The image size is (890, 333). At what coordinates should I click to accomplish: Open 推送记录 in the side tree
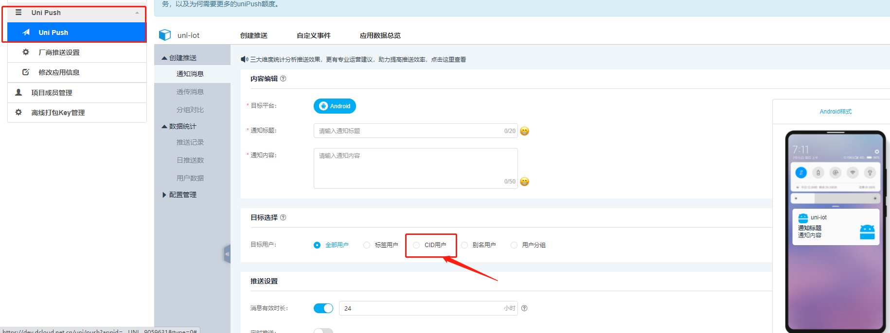click(x=190, y=142)
